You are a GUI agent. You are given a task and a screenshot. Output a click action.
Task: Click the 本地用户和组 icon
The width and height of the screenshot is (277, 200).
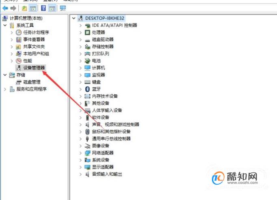(x=19, y=54)
